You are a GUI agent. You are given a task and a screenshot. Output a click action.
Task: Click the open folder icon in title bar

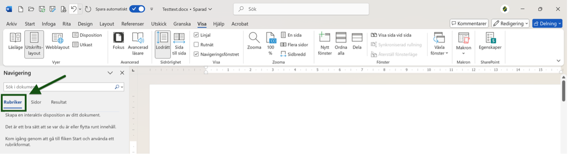tap(31, 9)
